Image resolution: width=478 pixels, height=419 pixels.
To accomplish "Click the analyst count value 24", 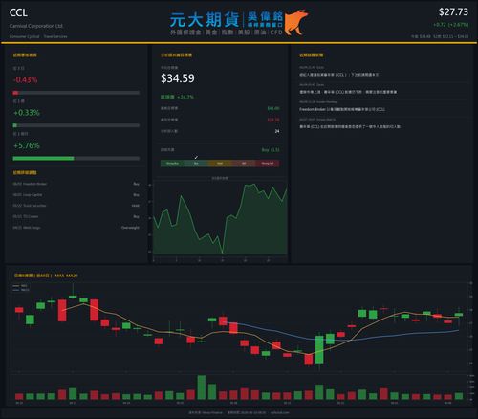I will (x=277, y=131).
